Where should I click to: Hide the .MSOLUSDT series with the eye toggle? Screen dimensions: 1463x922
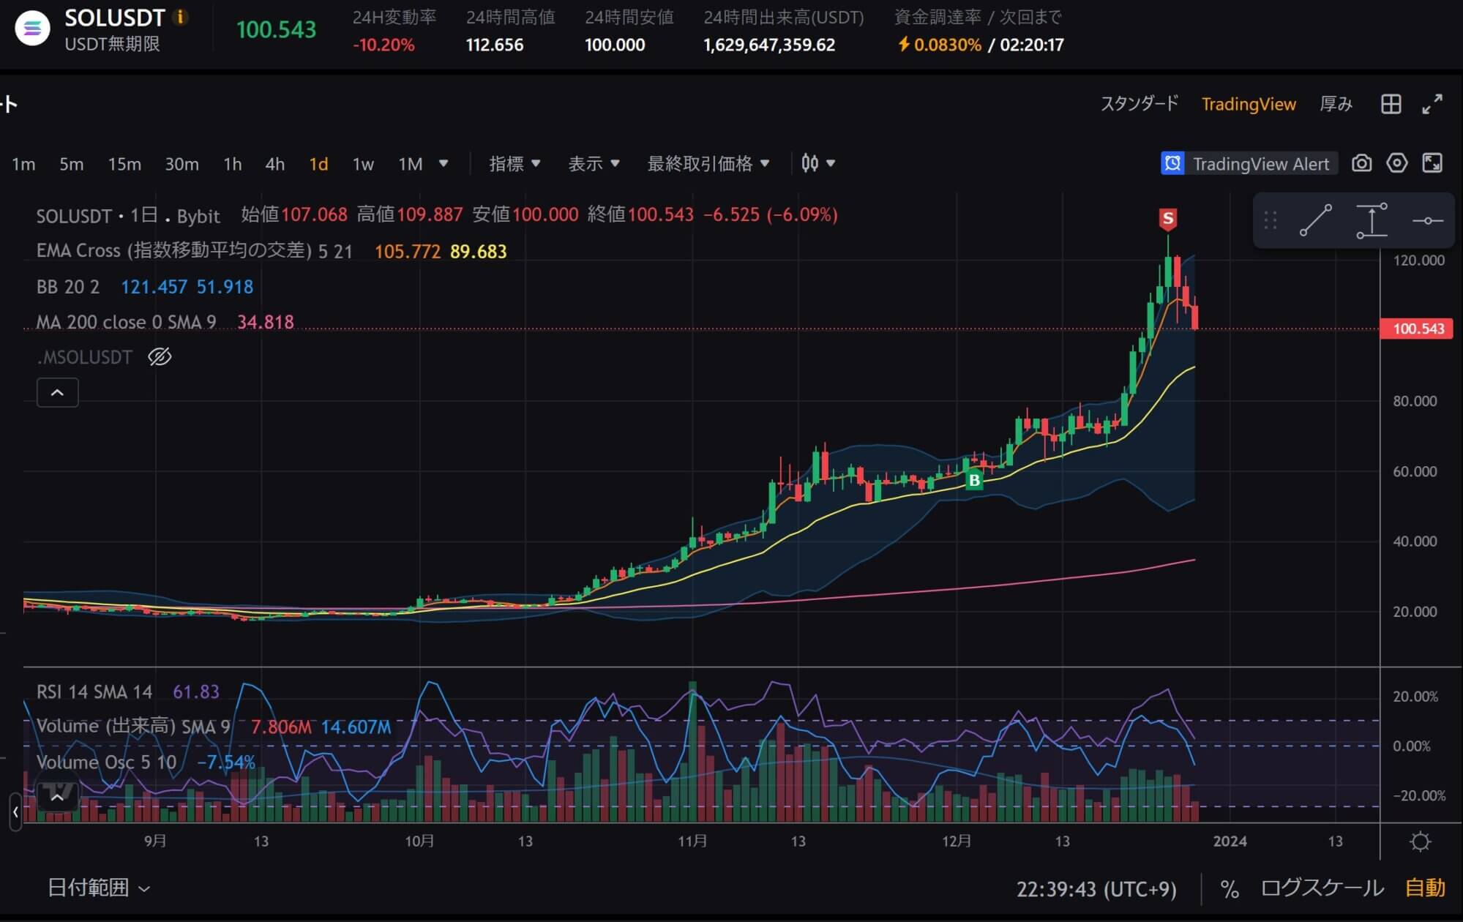coord(159,357)
